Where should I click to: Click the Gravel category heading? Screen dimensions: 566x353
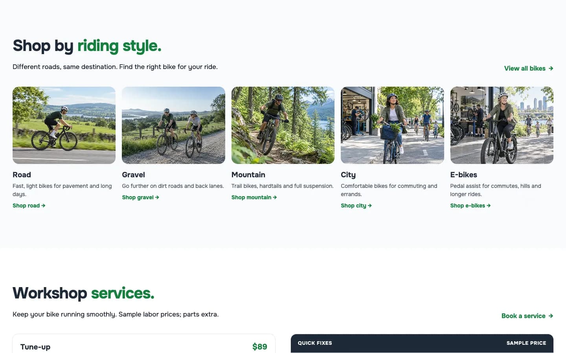[133, 175]
